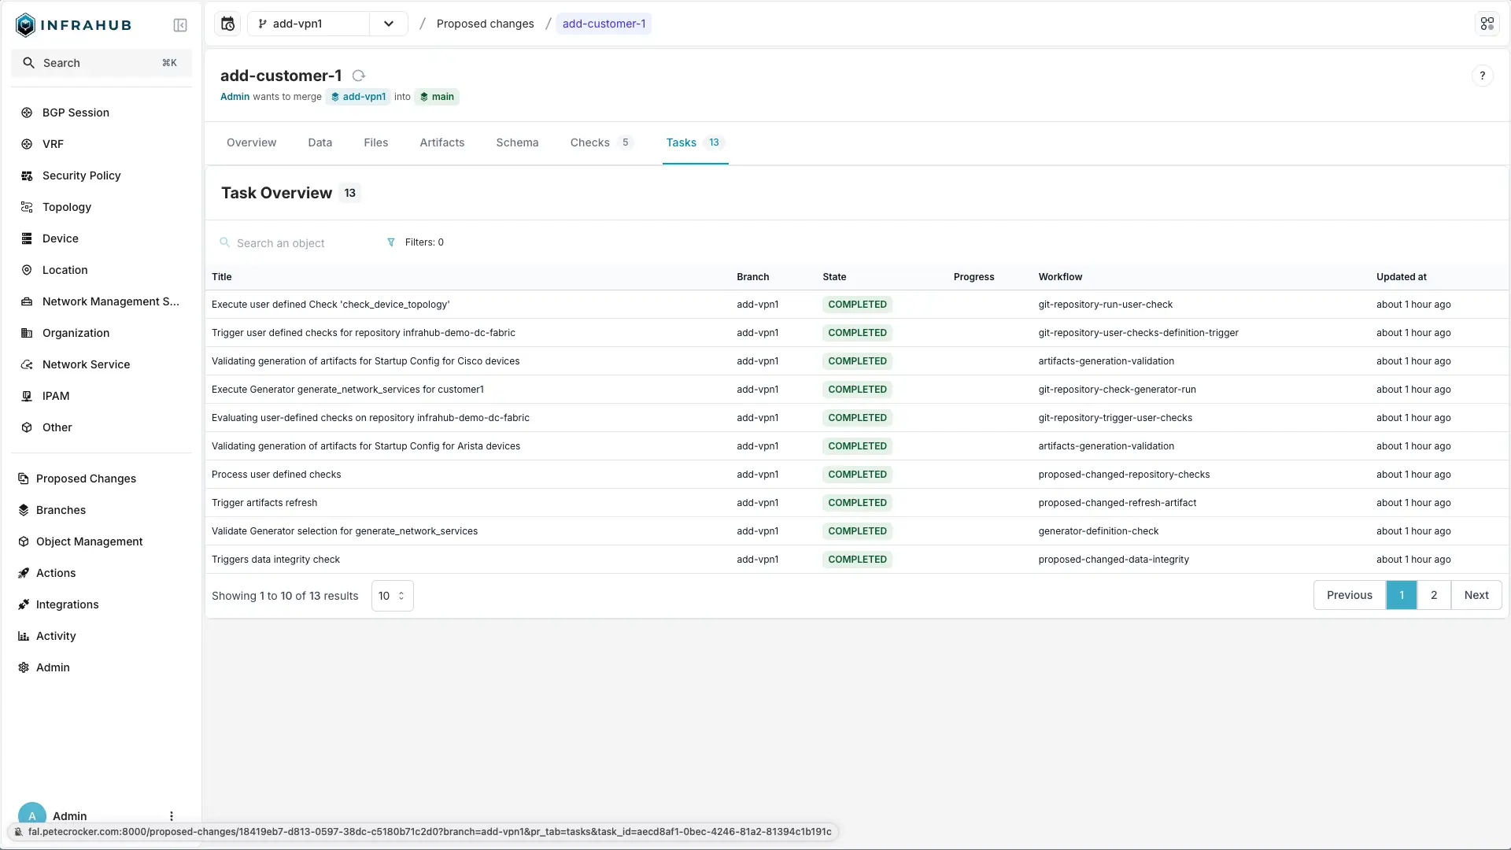
Task: Open task 'Execute user defined Check check_device_topology'
Action: (331, 305)
